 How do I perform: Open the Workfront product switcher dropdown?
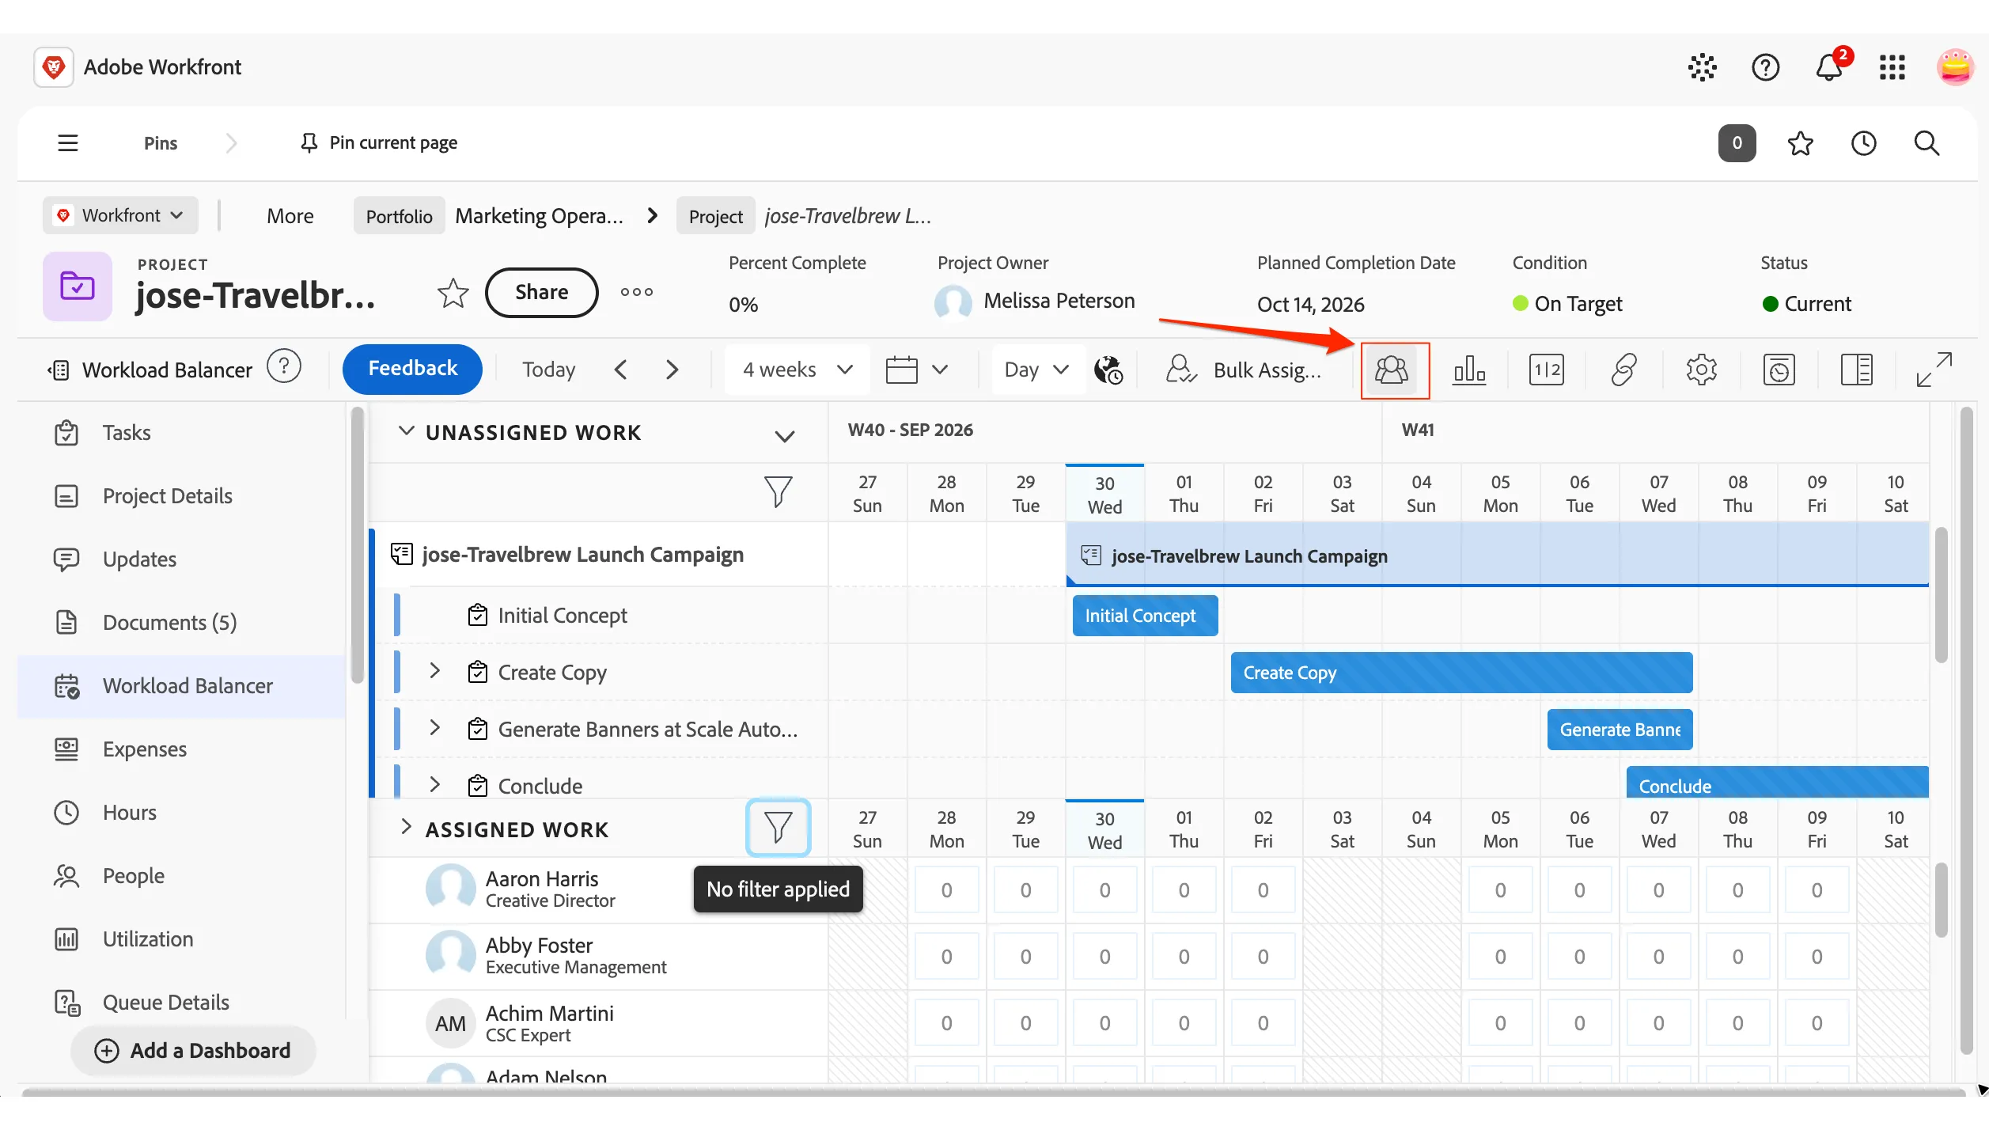click(x=120, y=215)
